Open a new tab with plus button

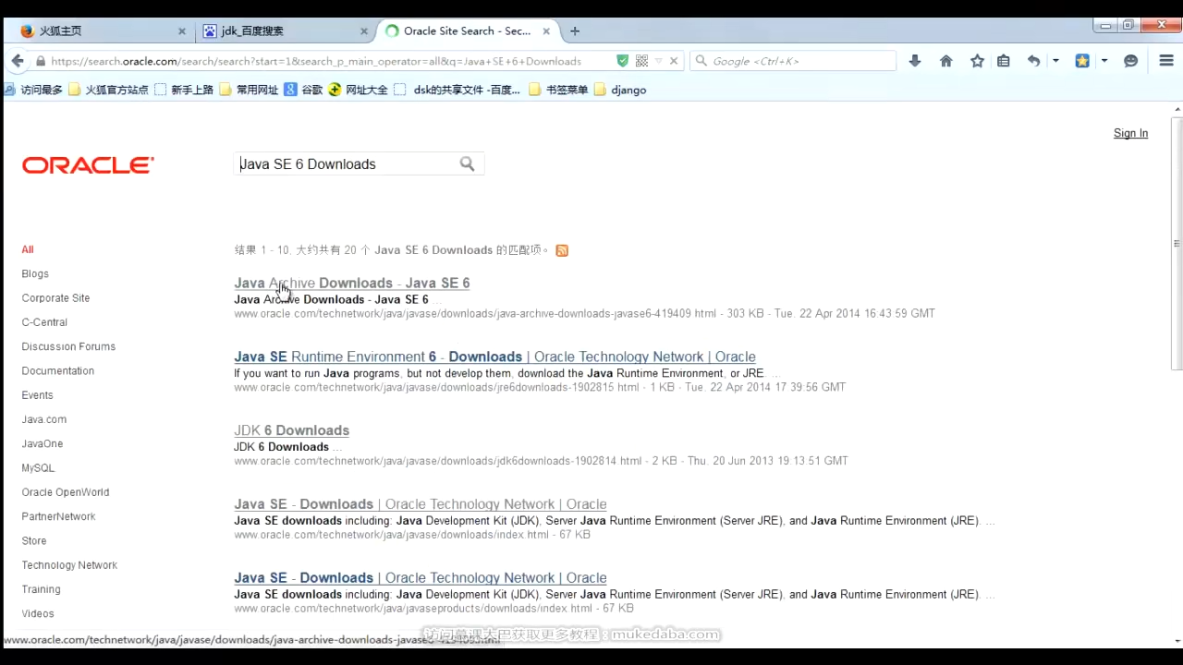[x=575, y=30]
